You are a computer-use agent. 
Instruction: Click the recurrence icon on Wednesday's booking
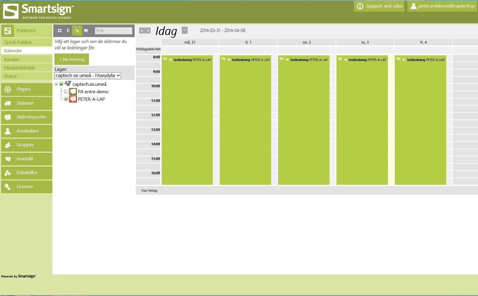pyautogui.click(x=282, y=59)
